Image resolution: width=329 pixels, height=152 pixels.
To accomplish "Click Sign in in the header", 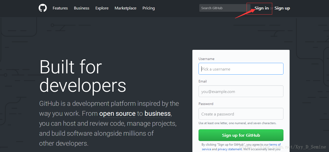I will coord(261,8).
